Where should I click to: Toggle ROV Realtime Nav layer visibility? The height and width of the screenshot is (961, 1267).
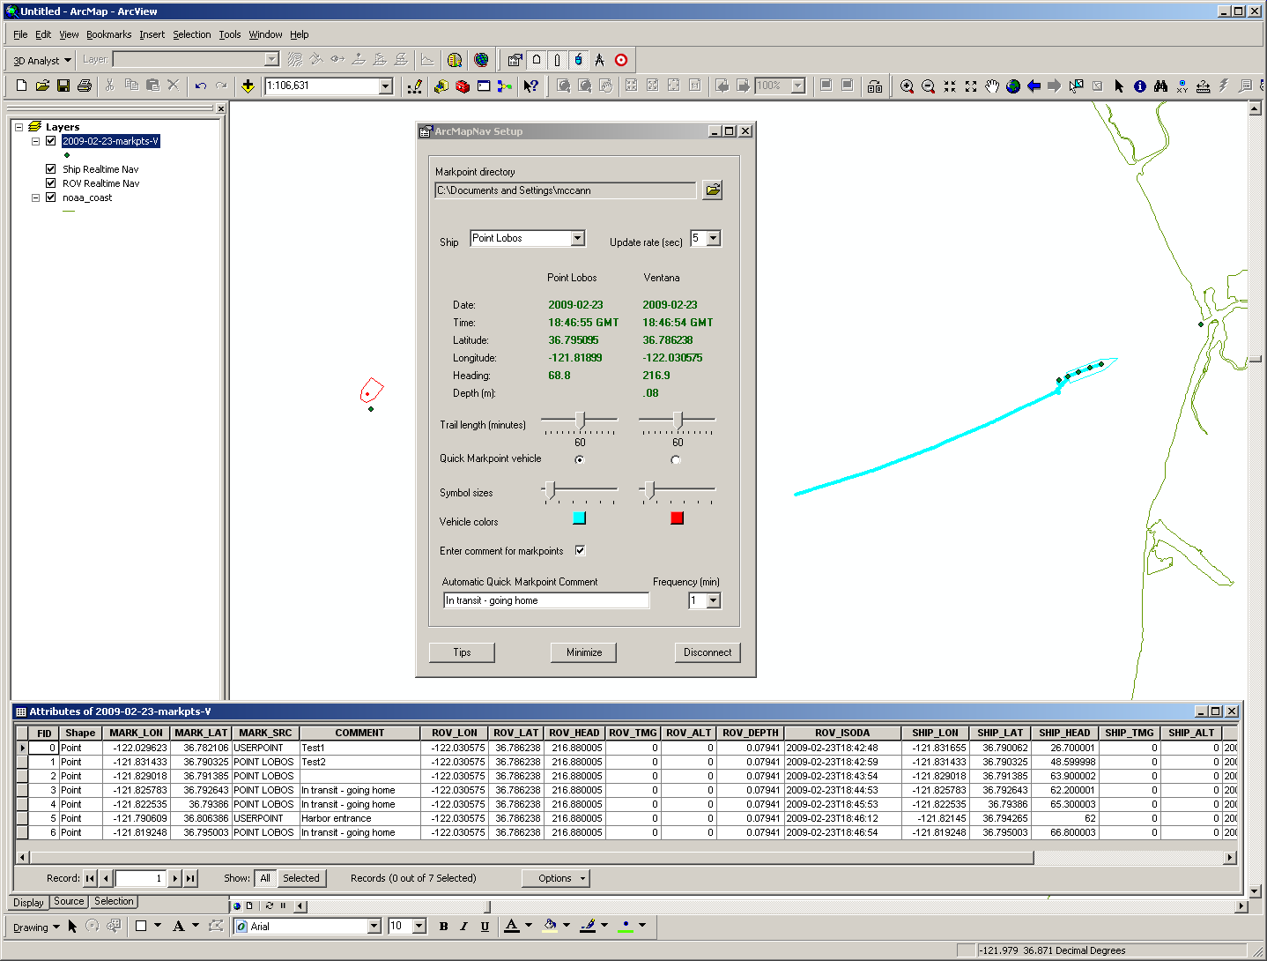(x=51, y=183)
